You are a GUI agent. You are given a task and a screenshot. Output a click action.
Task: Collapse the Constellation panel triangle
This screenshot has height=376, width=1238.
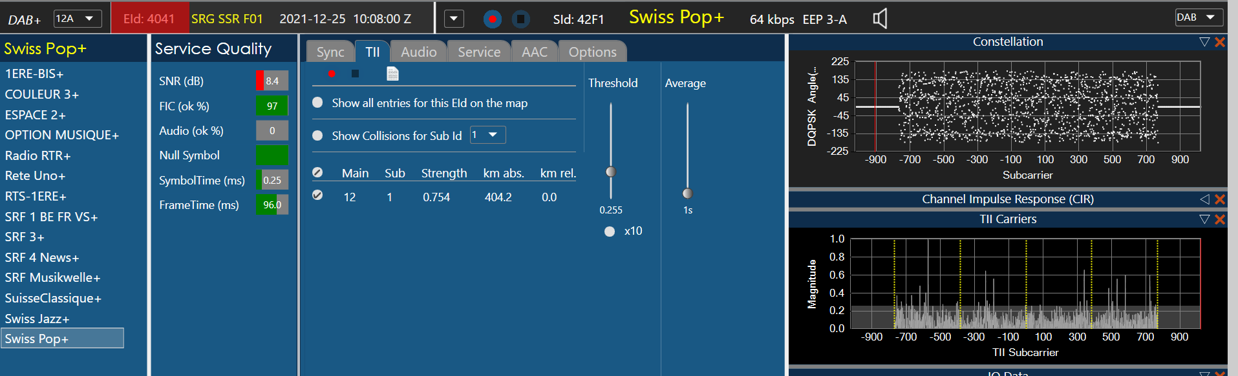coord(1204,42)
